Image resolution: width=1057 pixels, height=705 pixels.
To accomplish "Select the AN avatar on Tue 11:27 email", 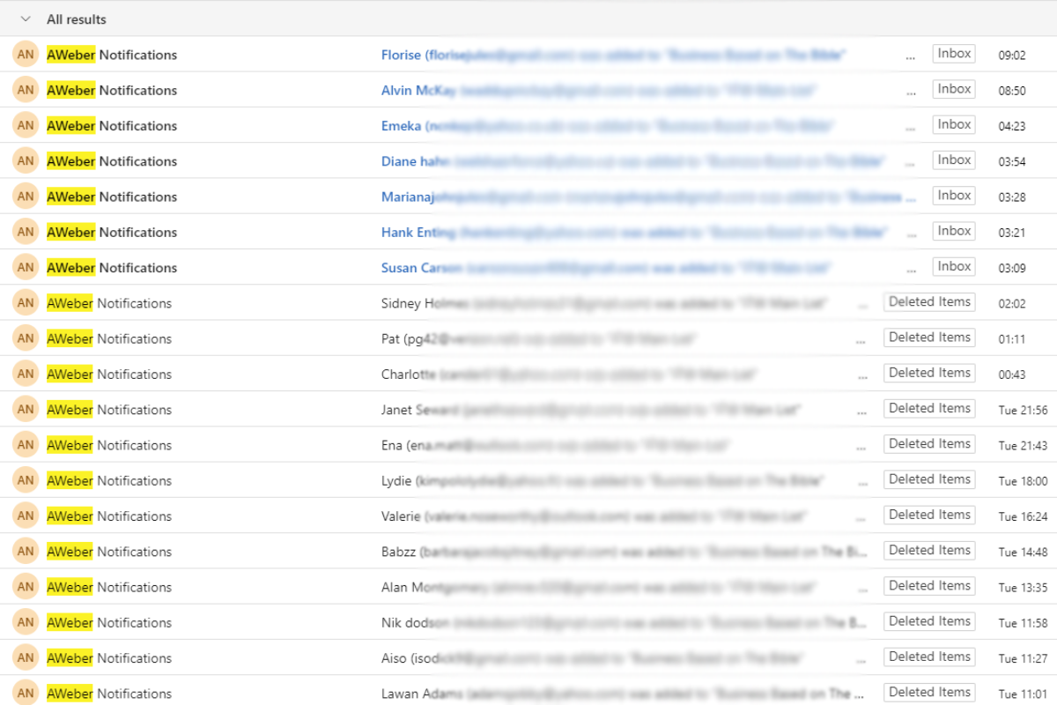I will (x=26, y=657).
